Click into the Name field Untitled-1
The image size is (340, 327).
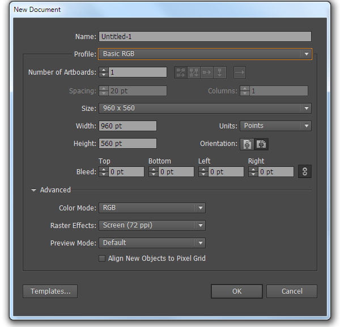coord(205,37)
